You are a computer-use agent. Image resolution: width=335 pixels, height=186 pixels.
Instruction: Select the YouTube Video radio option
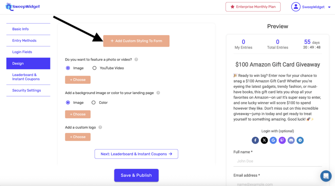coord(95,68)
